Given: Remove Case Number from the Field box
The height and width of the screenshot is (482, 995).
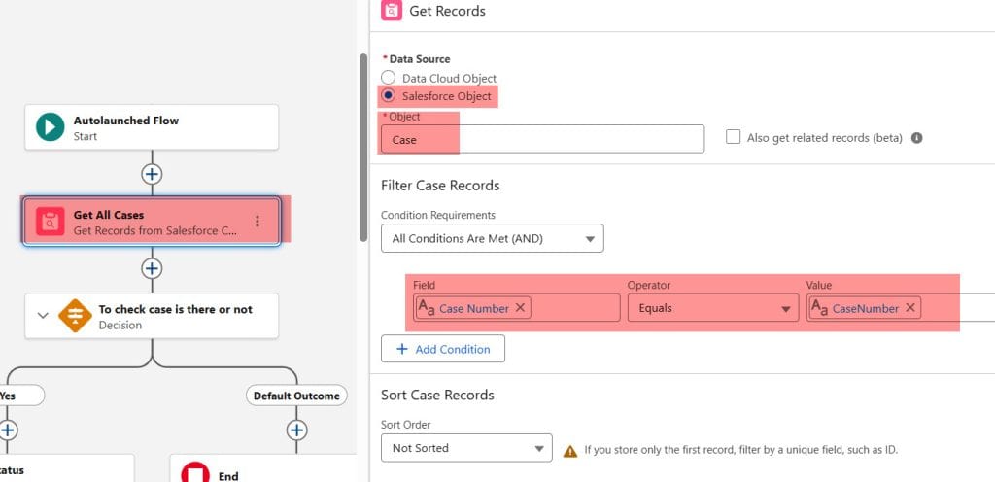Looking at the screenshot, I should pyautogui.click(x=520, y=308).
